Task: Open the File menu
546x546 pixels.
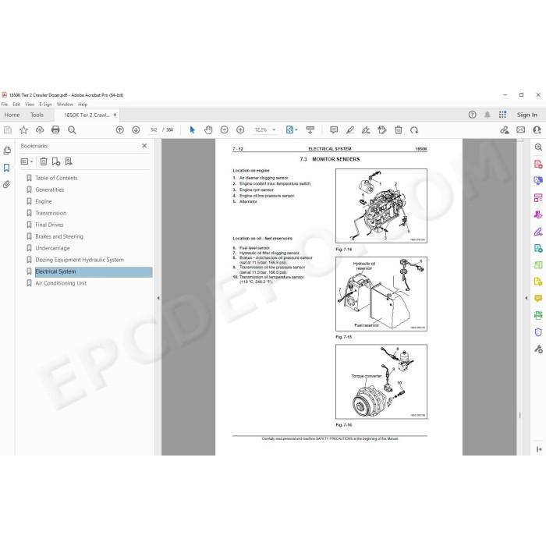Action: coord(5,104)
